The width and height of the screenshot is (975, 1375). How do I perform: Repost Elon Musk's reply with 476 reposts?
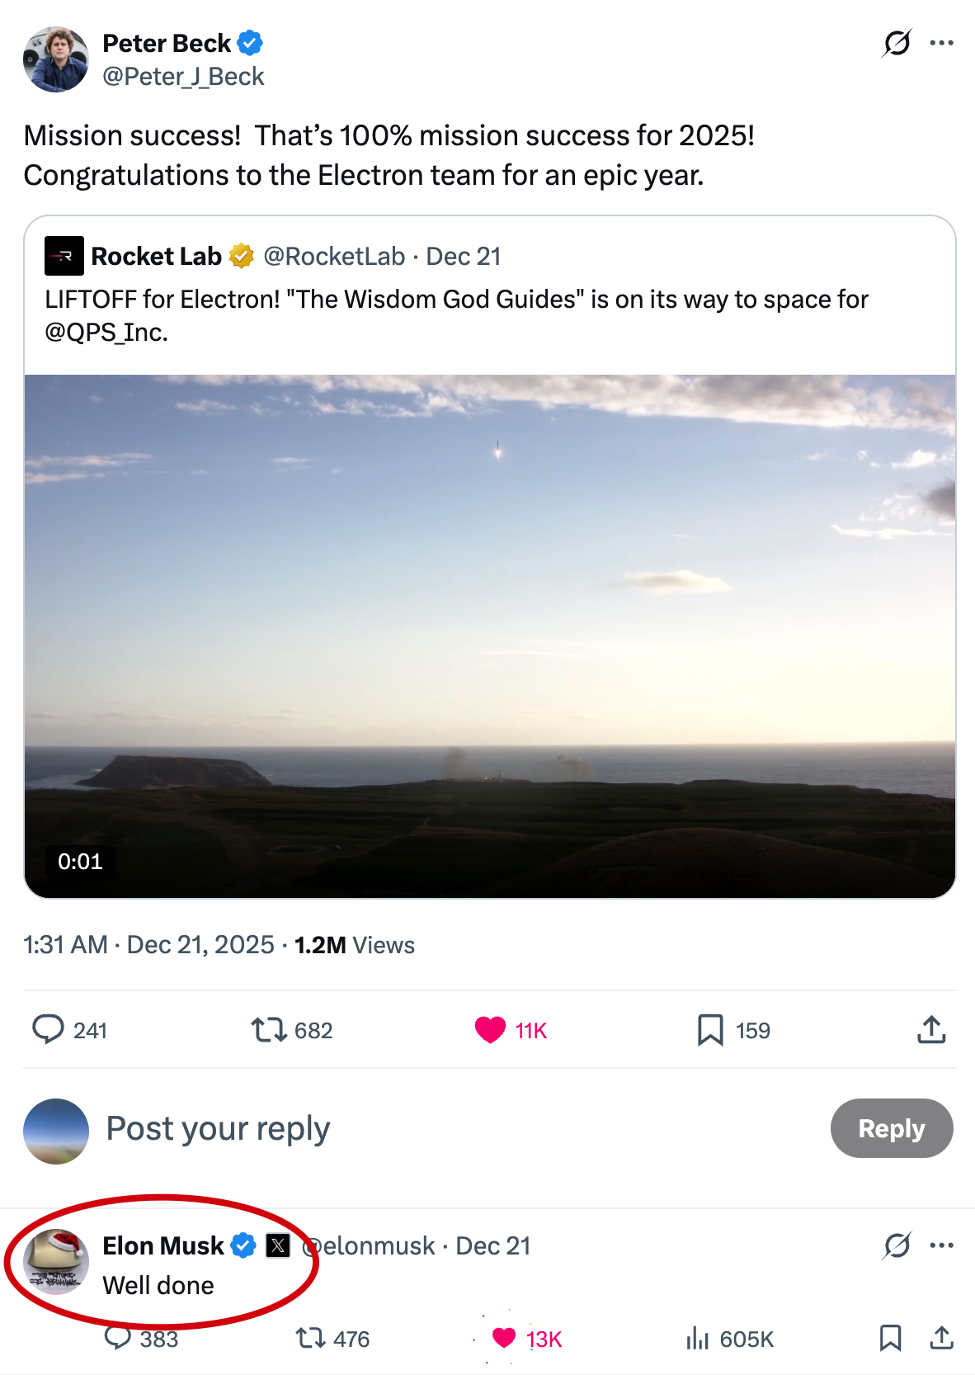pyautogui.click(x=311, y=1338)
